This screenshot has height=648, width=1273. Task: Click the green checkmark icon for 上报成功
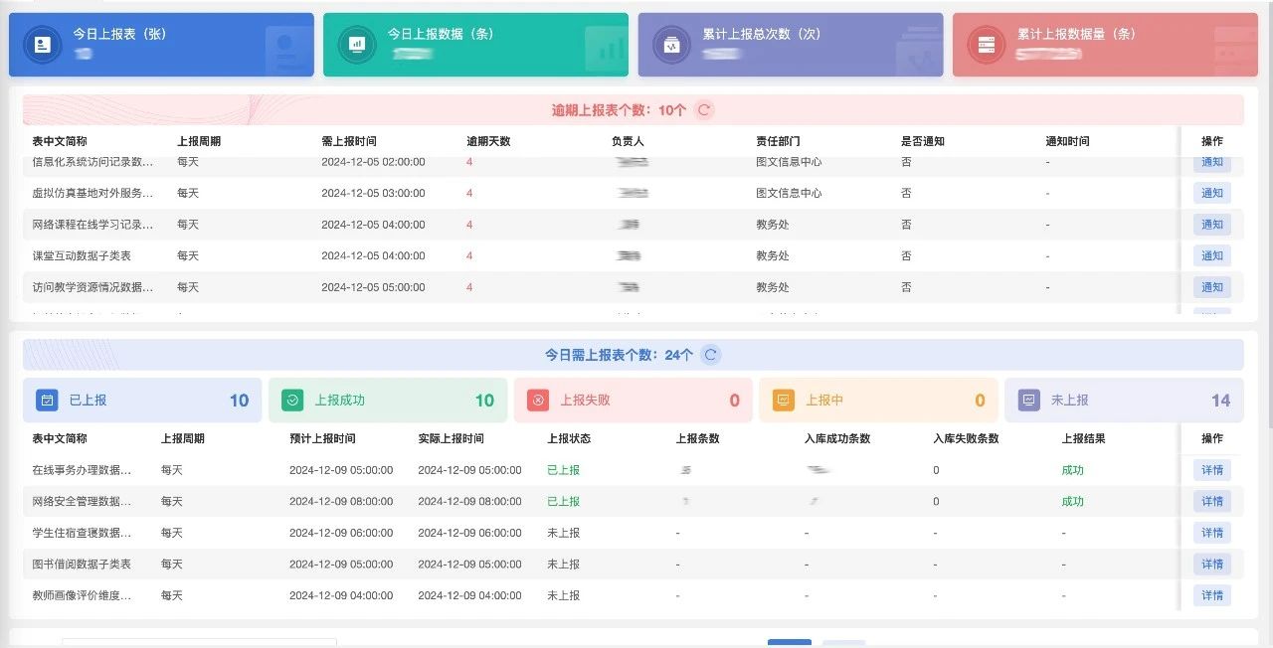[292, 401]
